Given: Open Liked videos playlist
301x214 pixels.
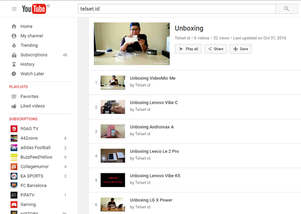Looking at the screenshot, I should tap(32, 106).
